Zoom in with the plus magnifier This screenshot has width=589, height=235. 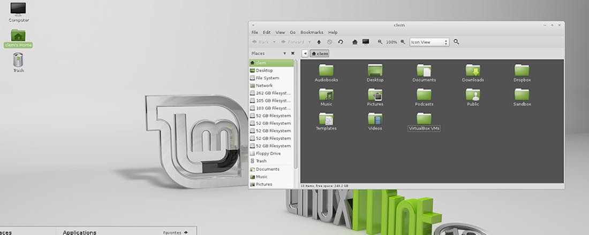pos(403,42)
